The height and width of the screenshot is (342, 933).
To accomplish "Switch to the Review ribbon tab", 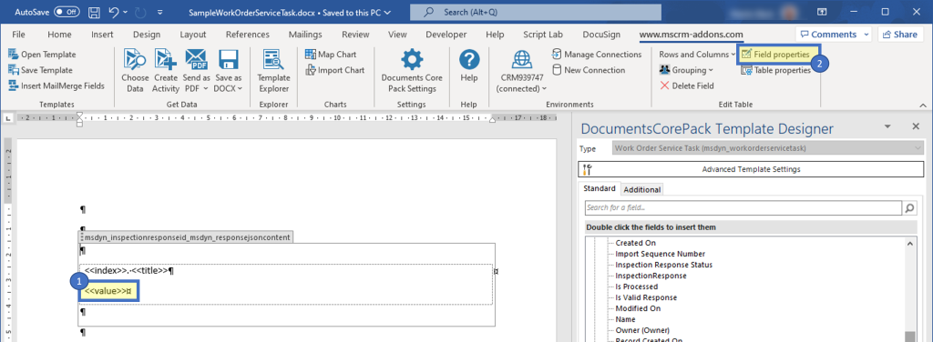I will click(356, 35).
